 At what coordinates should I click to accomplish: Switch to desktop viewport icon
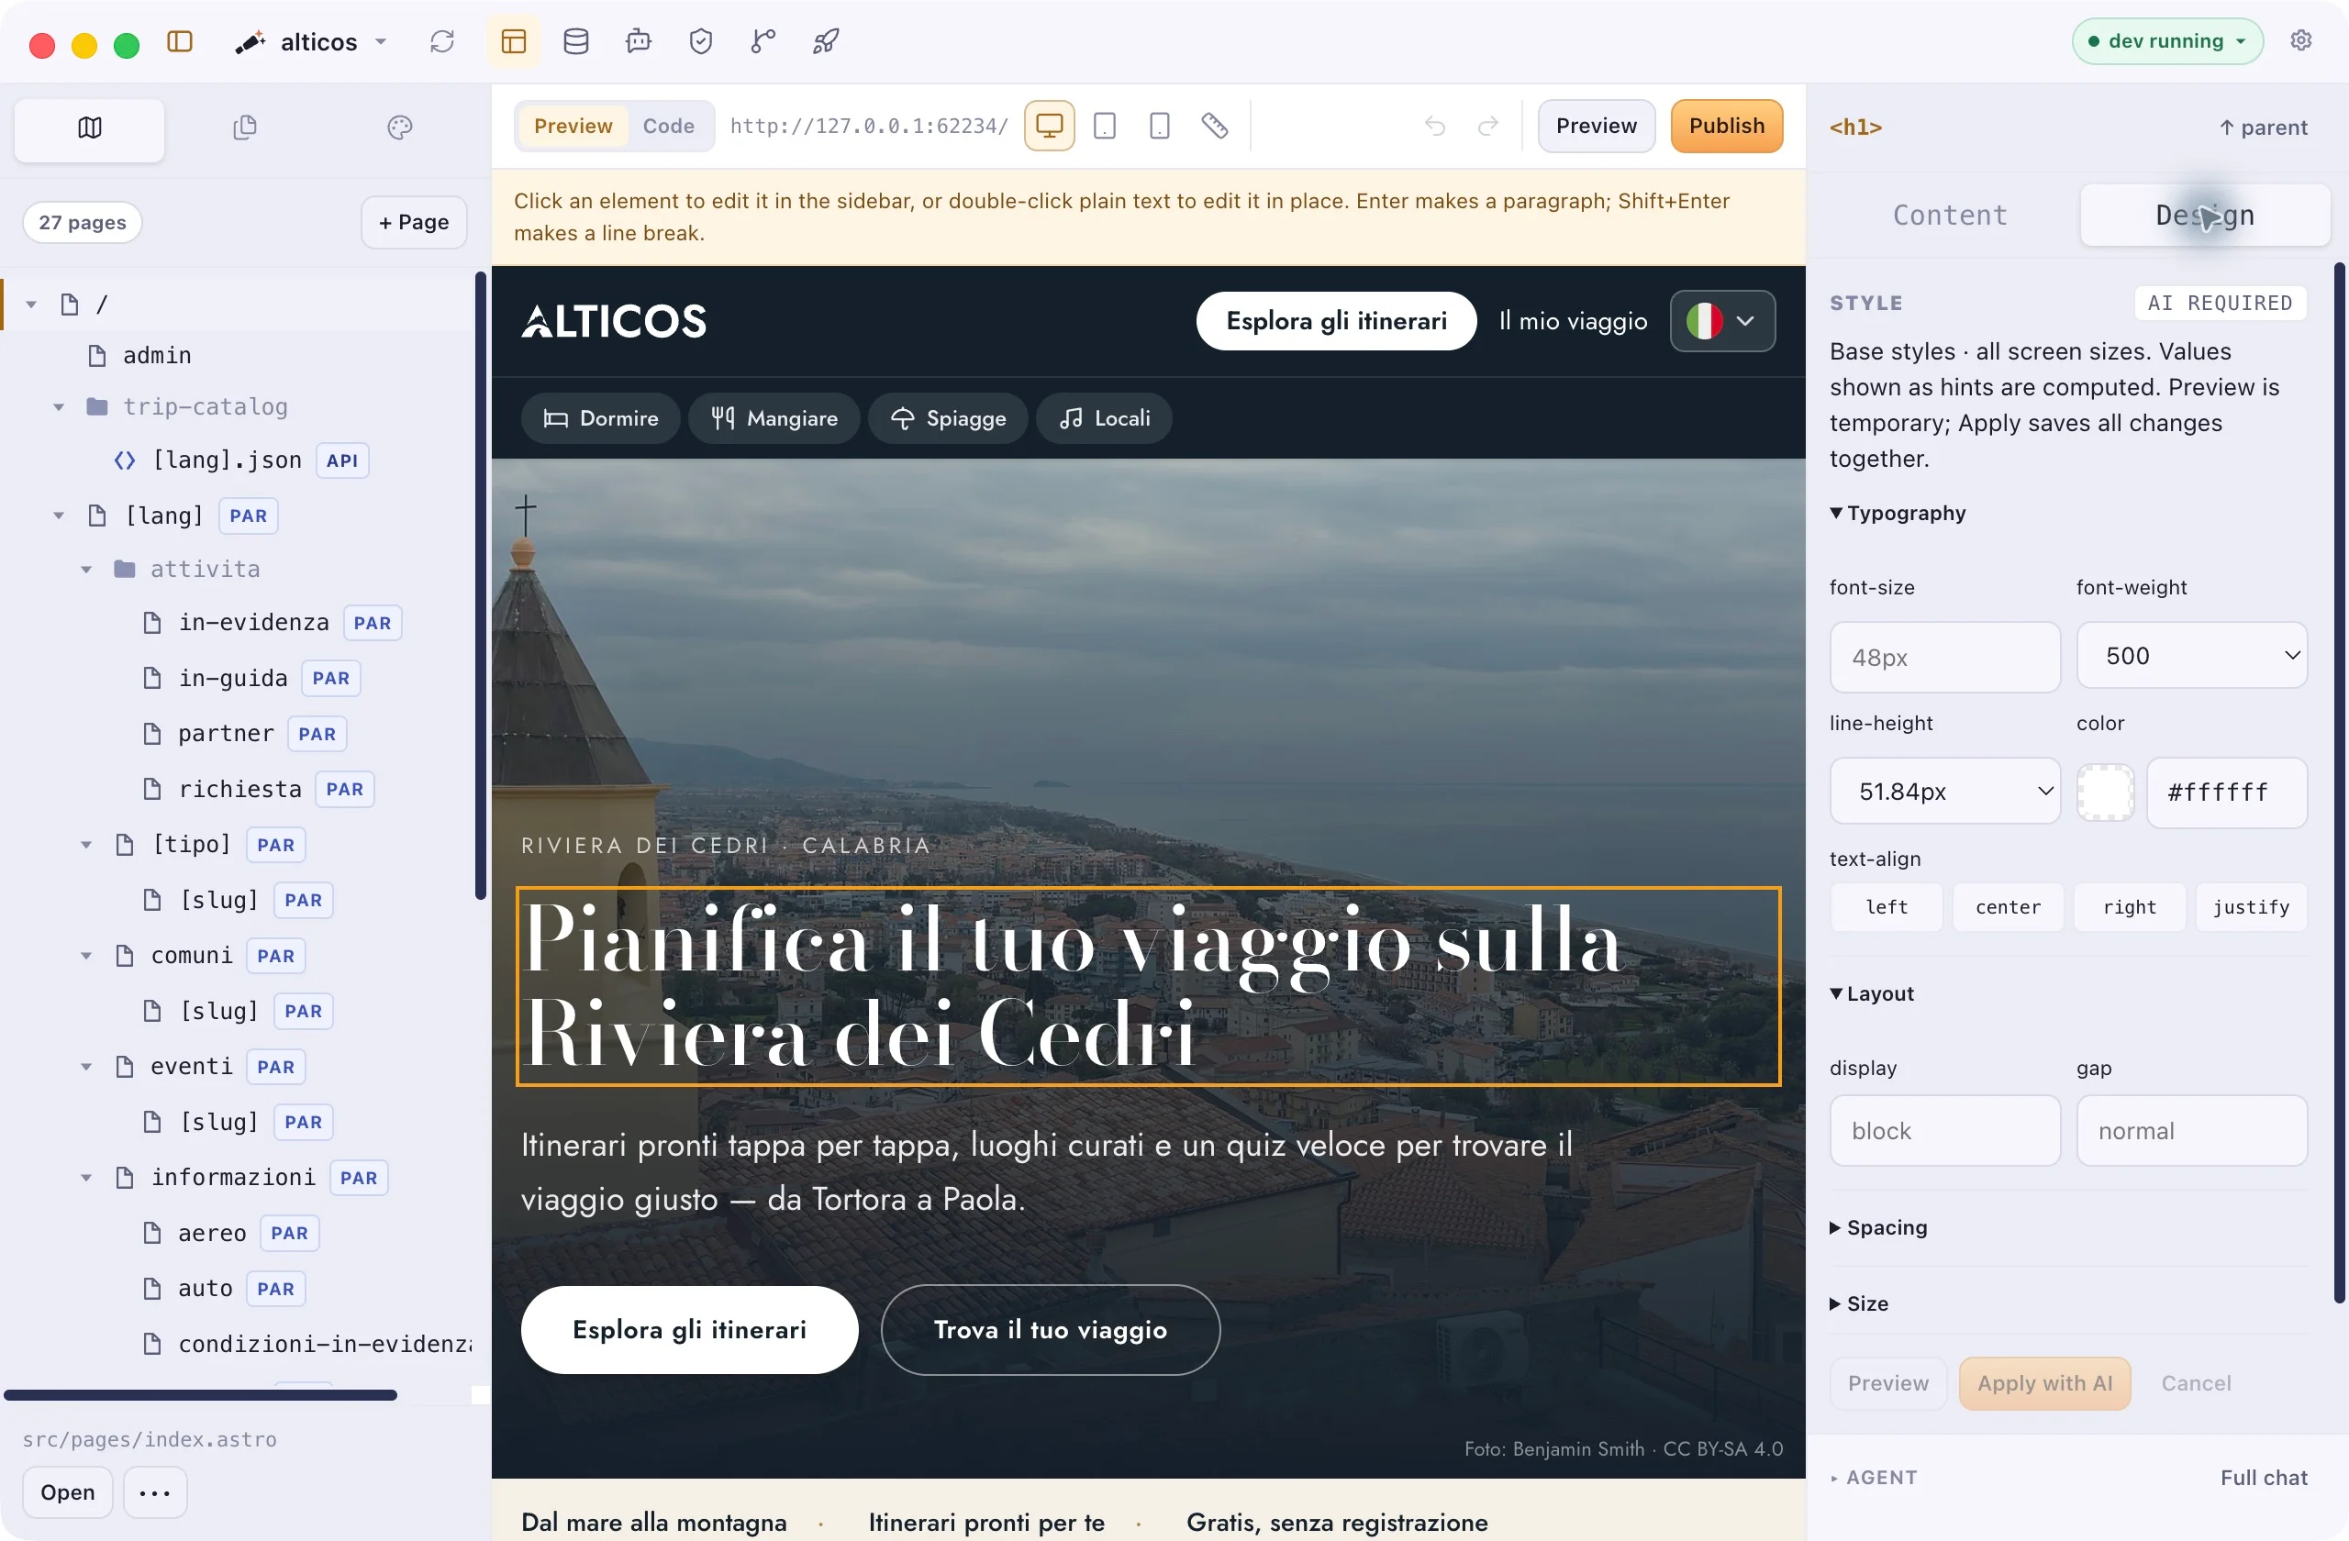click(1049, 127)
